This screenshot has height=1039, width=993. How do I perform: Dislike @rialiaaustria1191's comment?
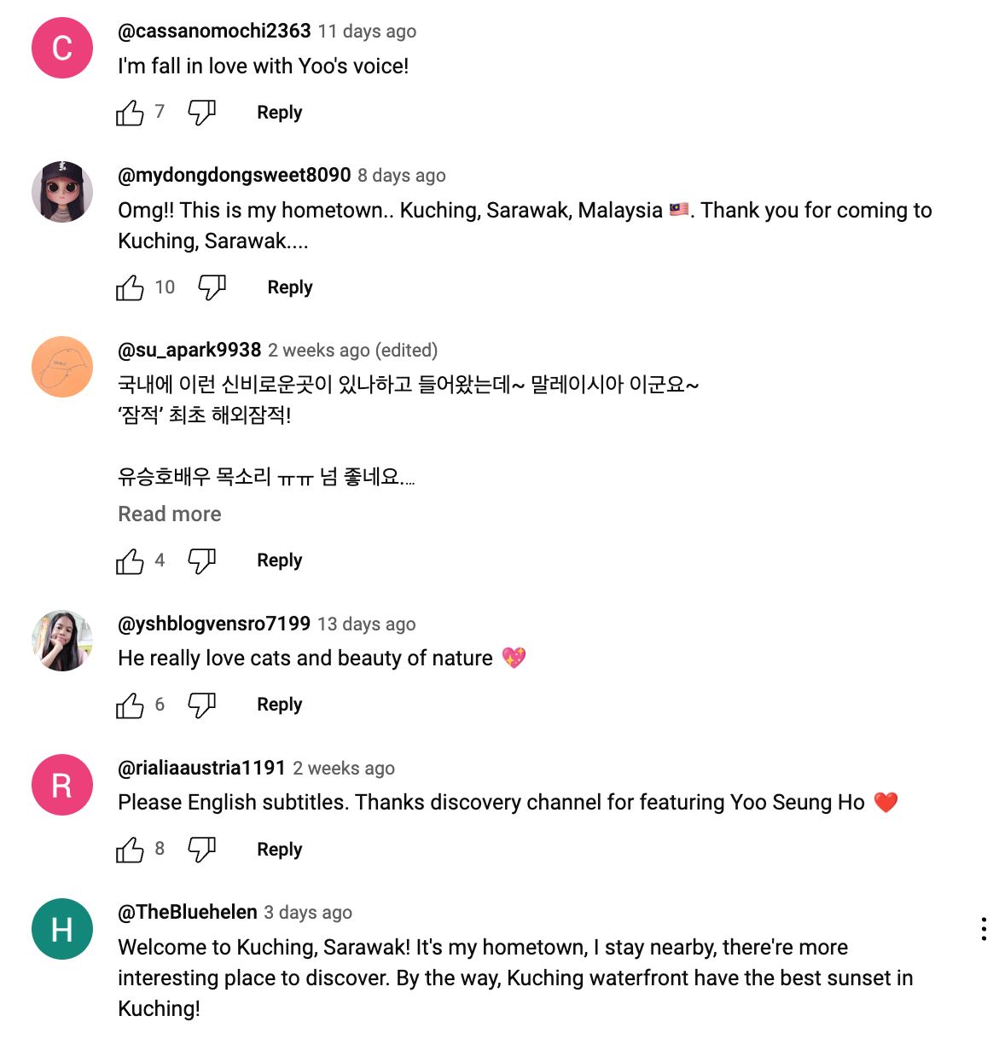pyautogui.click(x=202, y=849)
